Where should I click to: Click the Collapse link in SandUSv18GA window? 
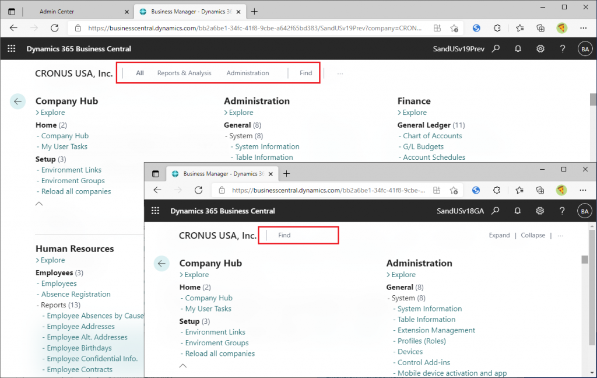pyautogui.click(x=533, y=235)
